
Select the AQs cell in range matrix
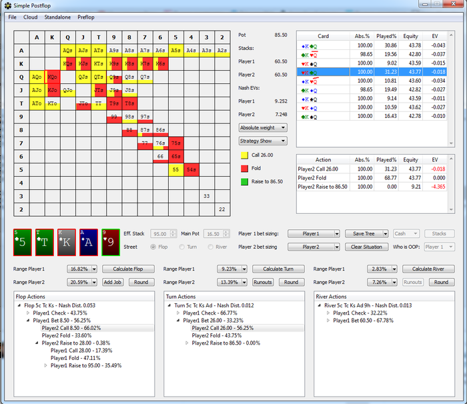[x=68, y=51]
